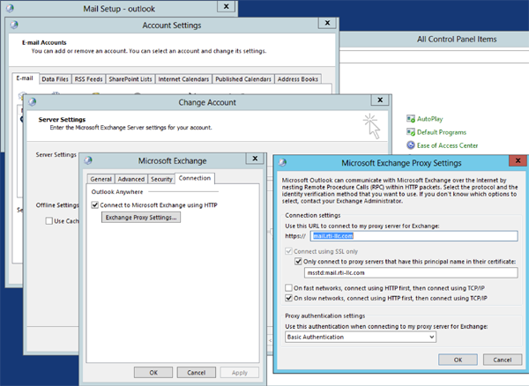
Task: Click the Microsoft Exchange dialog title icon
Action: tap(88, 160)
